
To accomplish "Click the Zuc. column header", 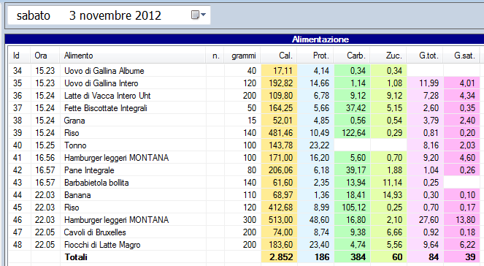I will point(388,56).
